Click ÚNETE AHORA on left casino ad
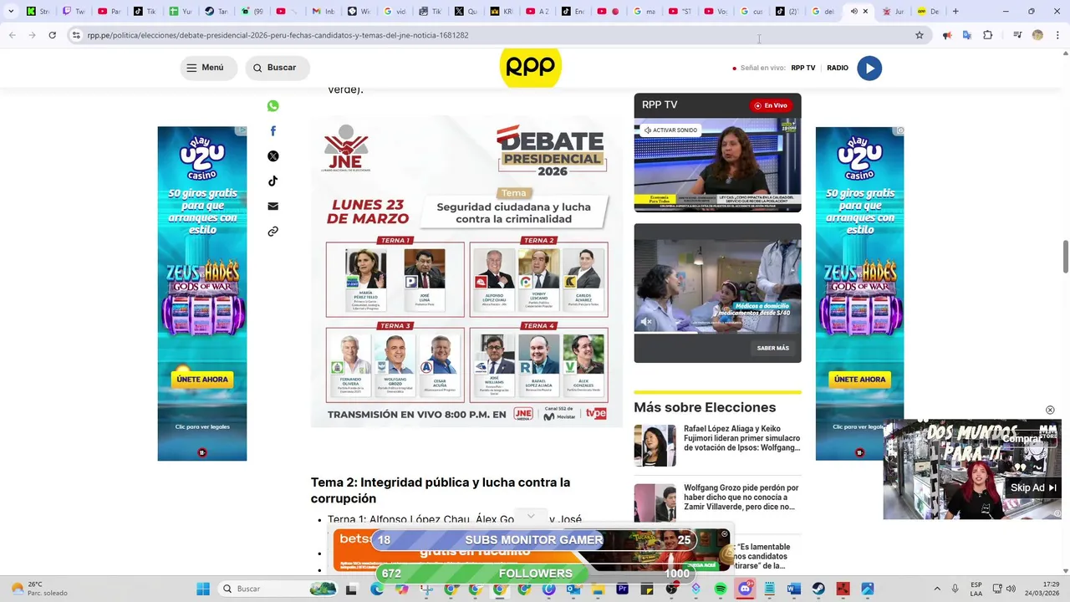 (201, 379)
